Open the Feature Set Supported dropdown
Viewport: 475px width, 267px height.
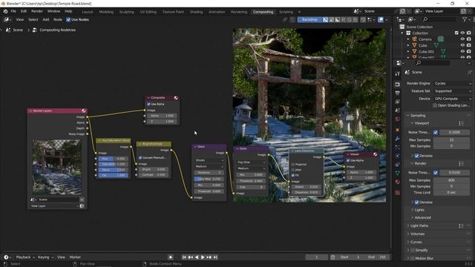452,91
